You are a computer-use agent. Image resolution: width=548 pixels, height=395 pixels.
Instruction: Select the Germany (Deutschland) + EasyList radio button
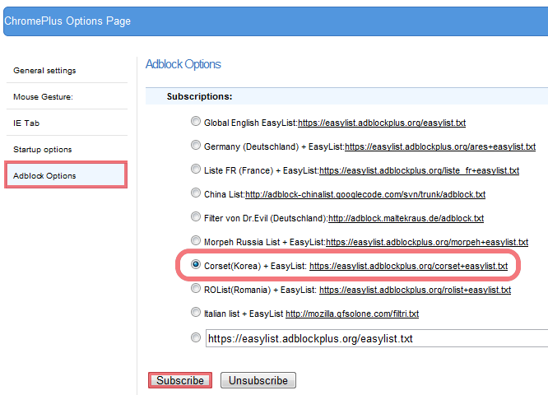(196, 145)
